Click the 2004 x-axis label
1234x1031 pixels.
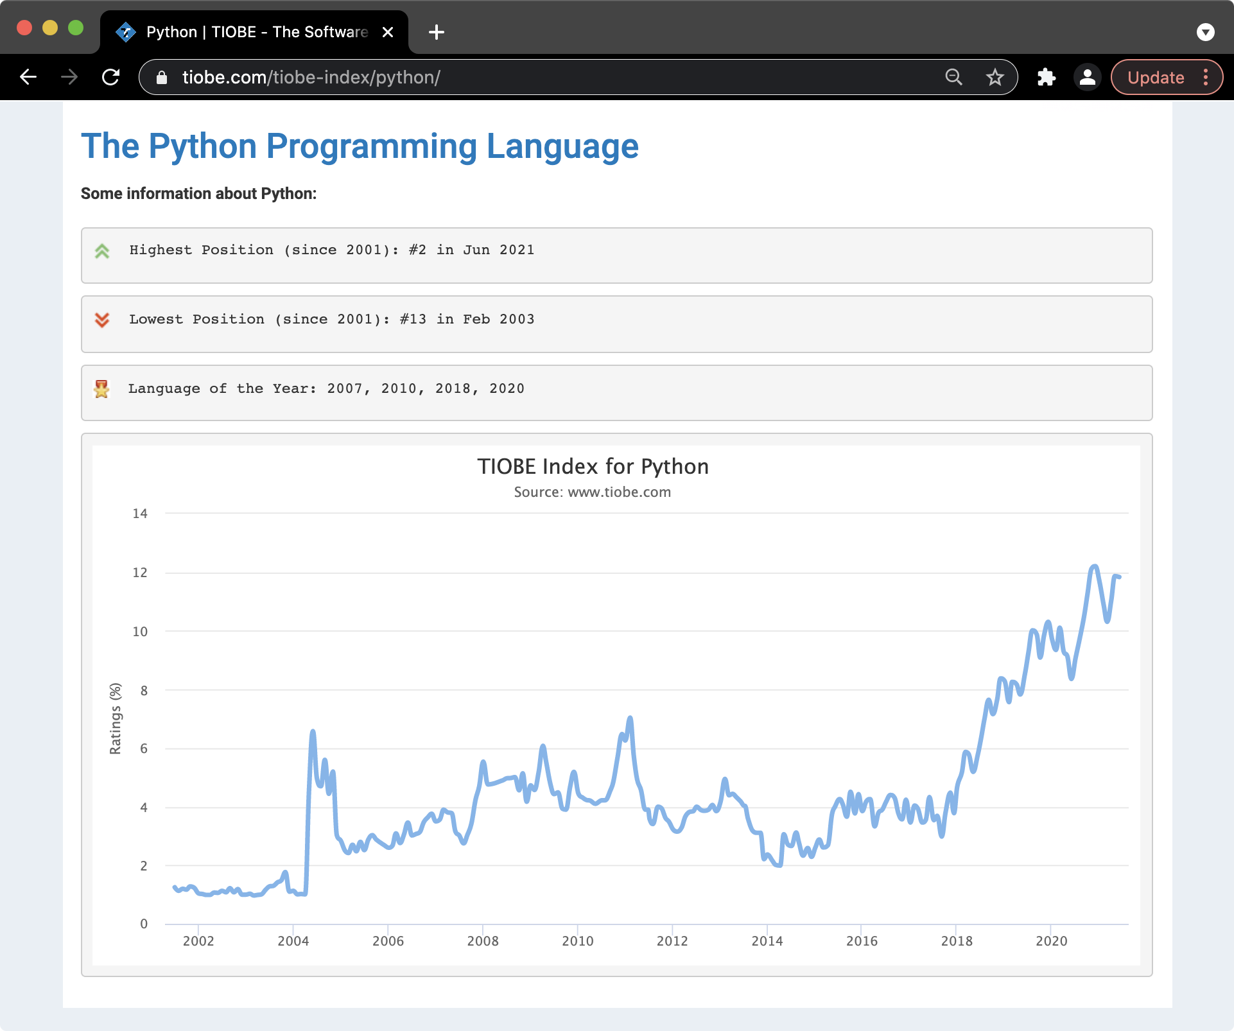coord(293,941)
